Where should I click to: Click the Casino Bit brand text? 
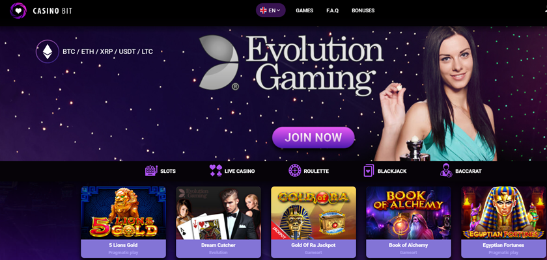coord(52,11)
